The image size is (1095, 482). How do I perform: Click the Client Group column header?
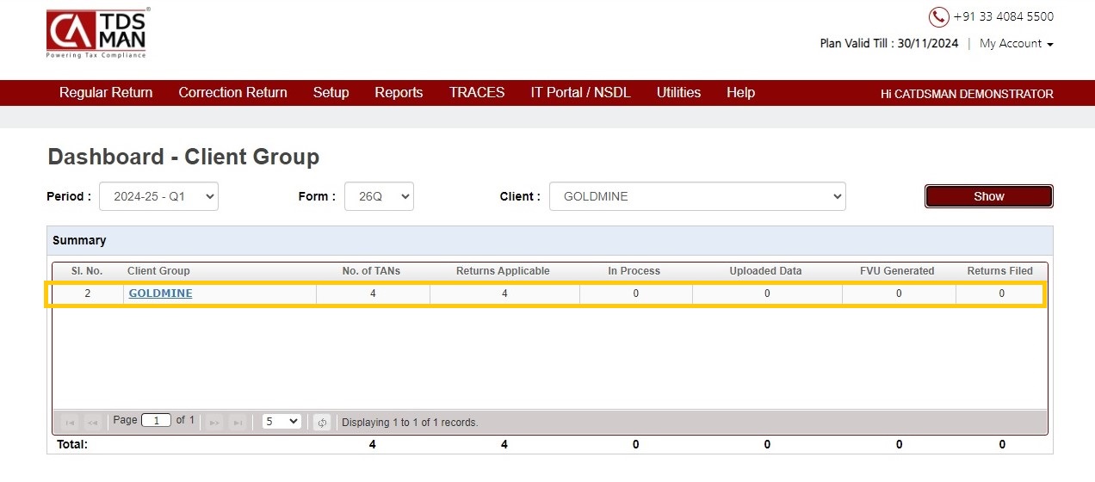(x=158, y=270)
